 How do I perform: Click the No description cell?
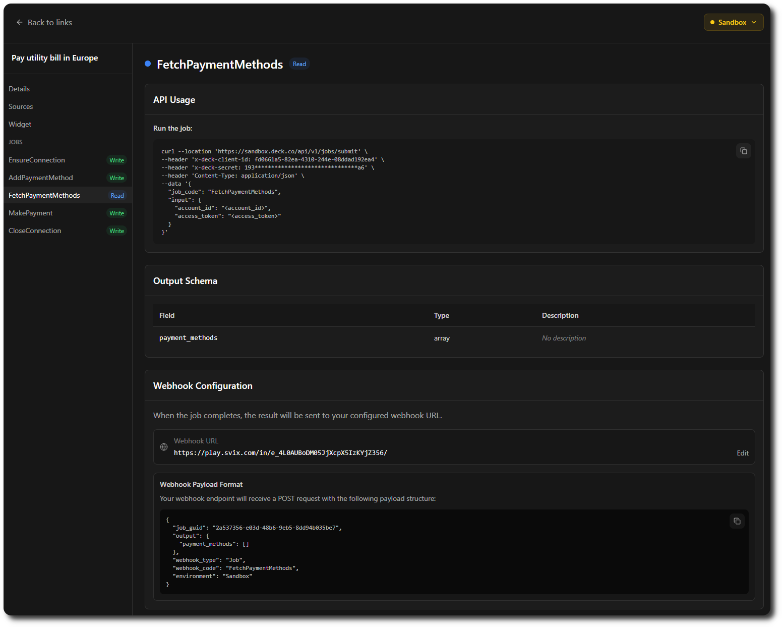pyautogui.click(x=564, y=338)
